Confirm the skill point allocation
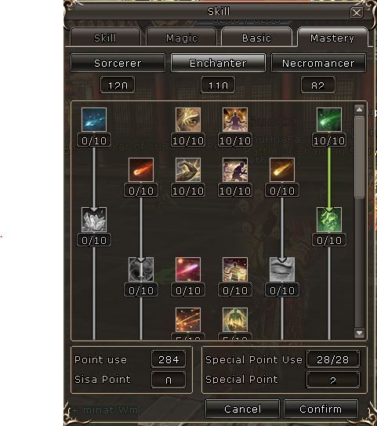The height and width of the screenshot is (426, 377). coord(321,409)
